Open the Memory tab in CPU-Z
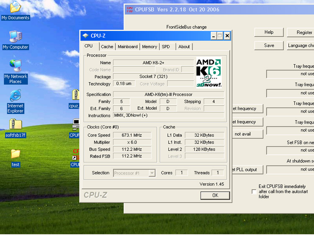Screen dimensions: 314x235 pos(149,47)
